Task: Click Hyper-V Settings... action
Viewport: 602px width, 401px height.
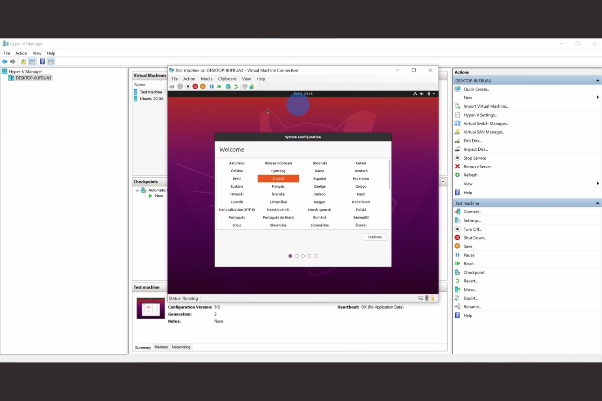Action: coord(480,115)
